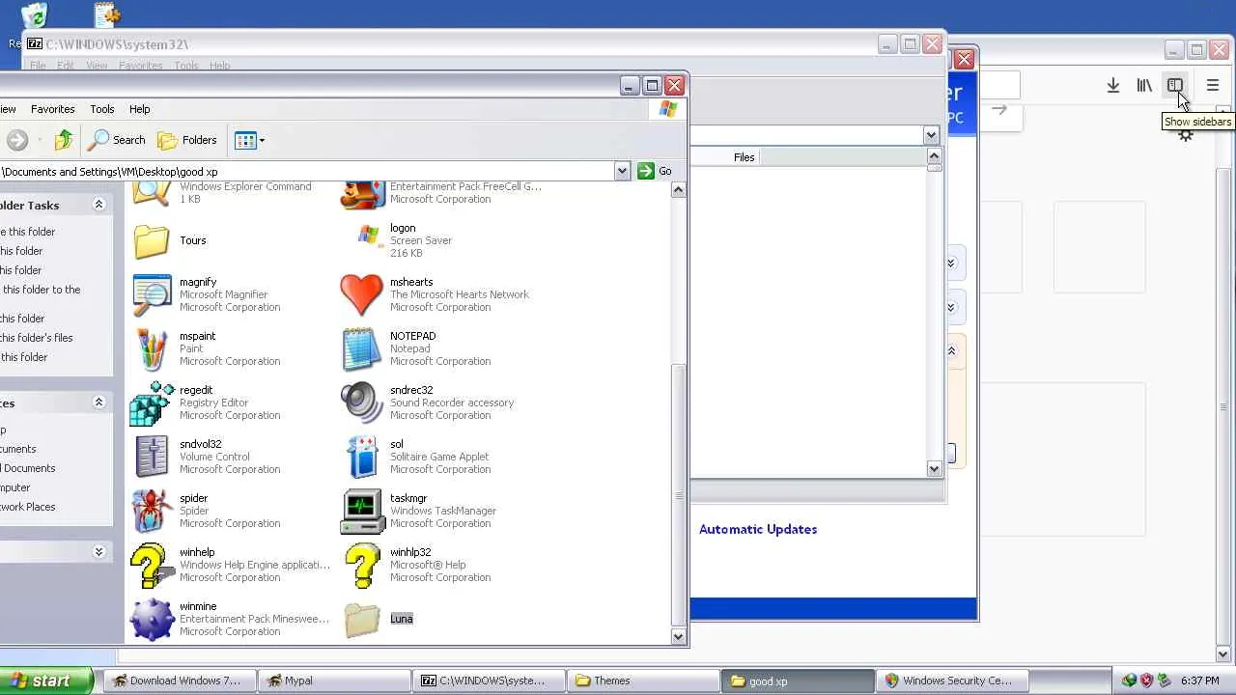Expand the Details panel chevron
This screenshot has width=1236, height=695.
[98, 551]
